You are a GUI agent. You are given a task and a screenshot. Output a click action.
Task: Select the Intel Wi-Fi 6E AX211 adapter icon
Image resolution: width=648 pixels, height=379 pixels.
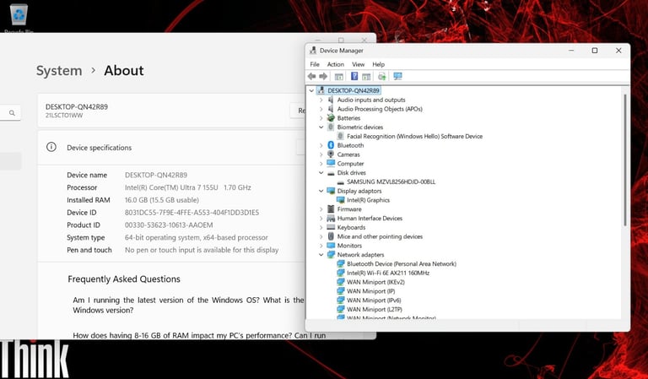[341, 273]
